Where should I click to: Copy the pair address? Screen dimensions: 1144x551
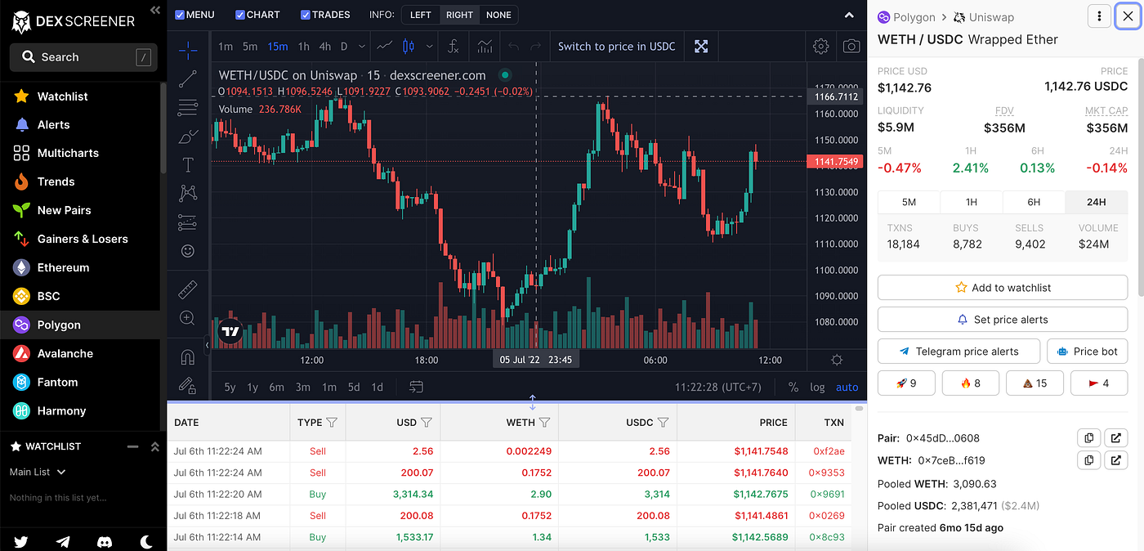point(1088,438)
